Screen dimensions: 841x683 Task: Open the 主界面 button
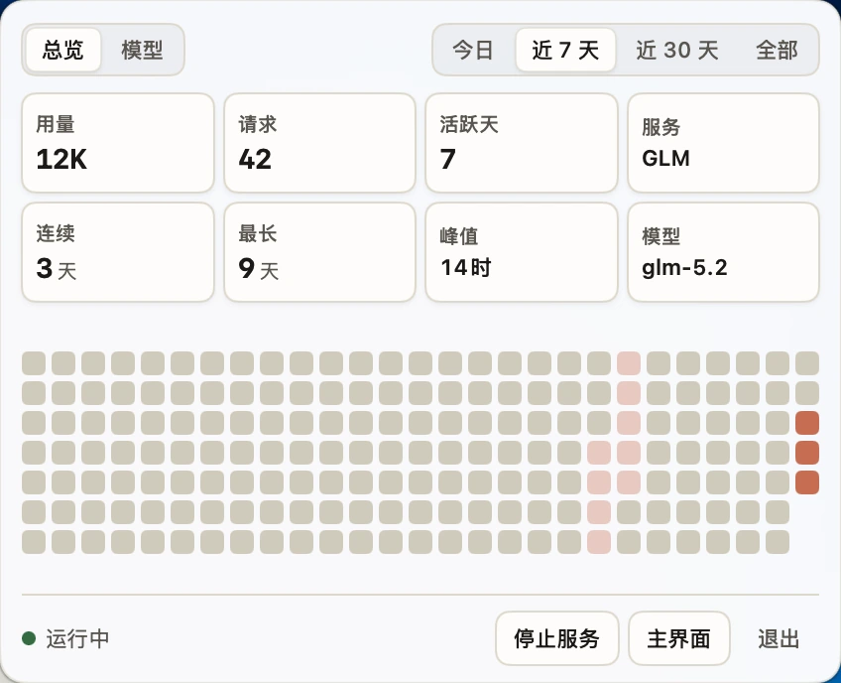pyautogui.click(x=679, y=638)
